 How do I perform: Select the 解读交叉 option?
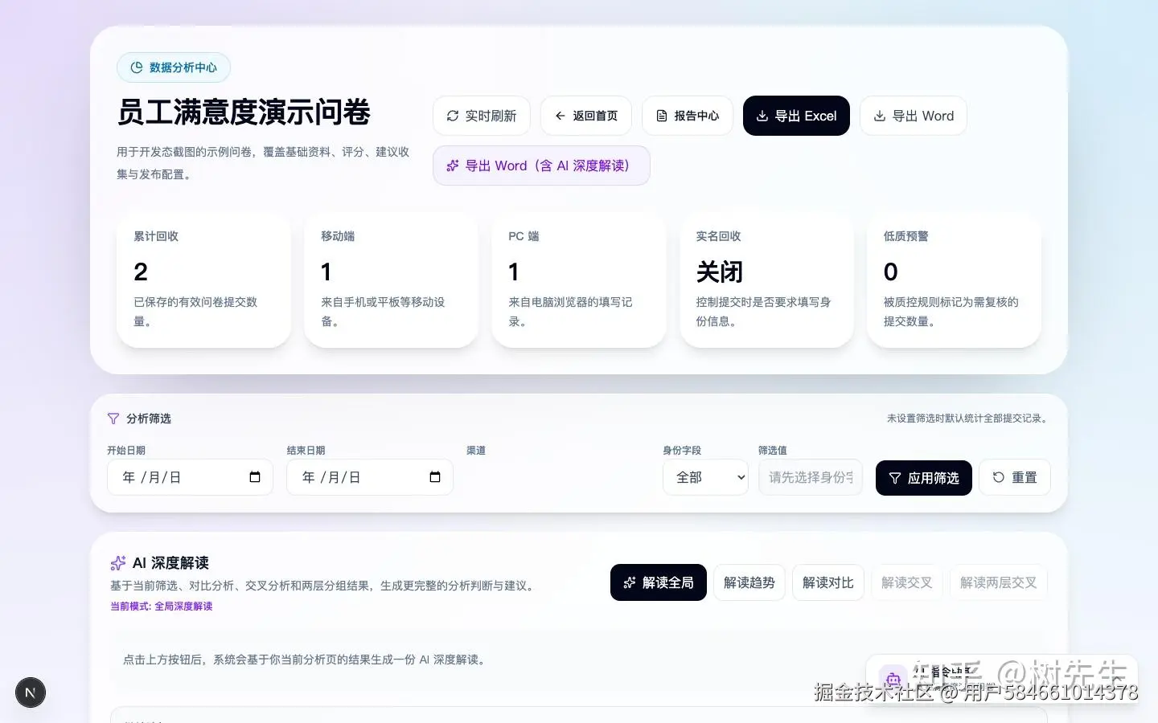coord(907,582)
